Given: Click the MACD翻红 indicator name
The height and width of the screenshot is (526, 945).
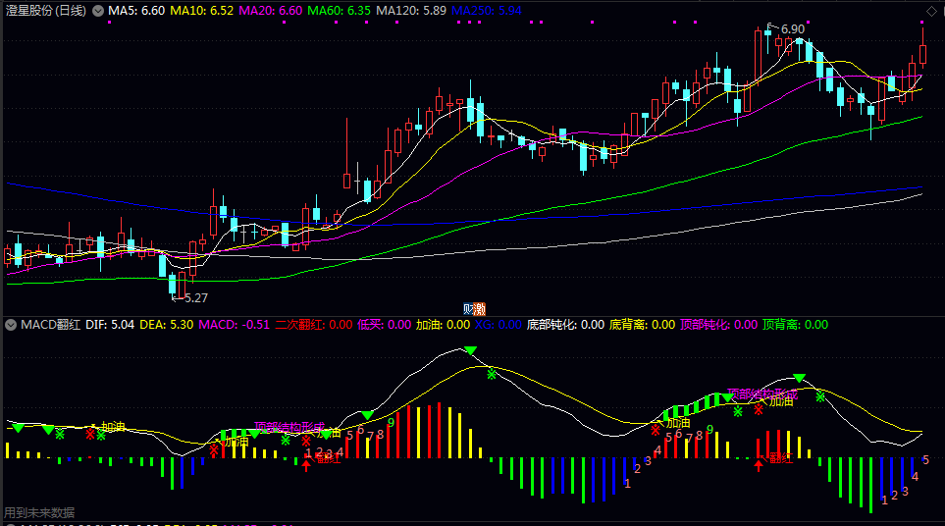Looking at the screenshot, I should tap(50, 324).
